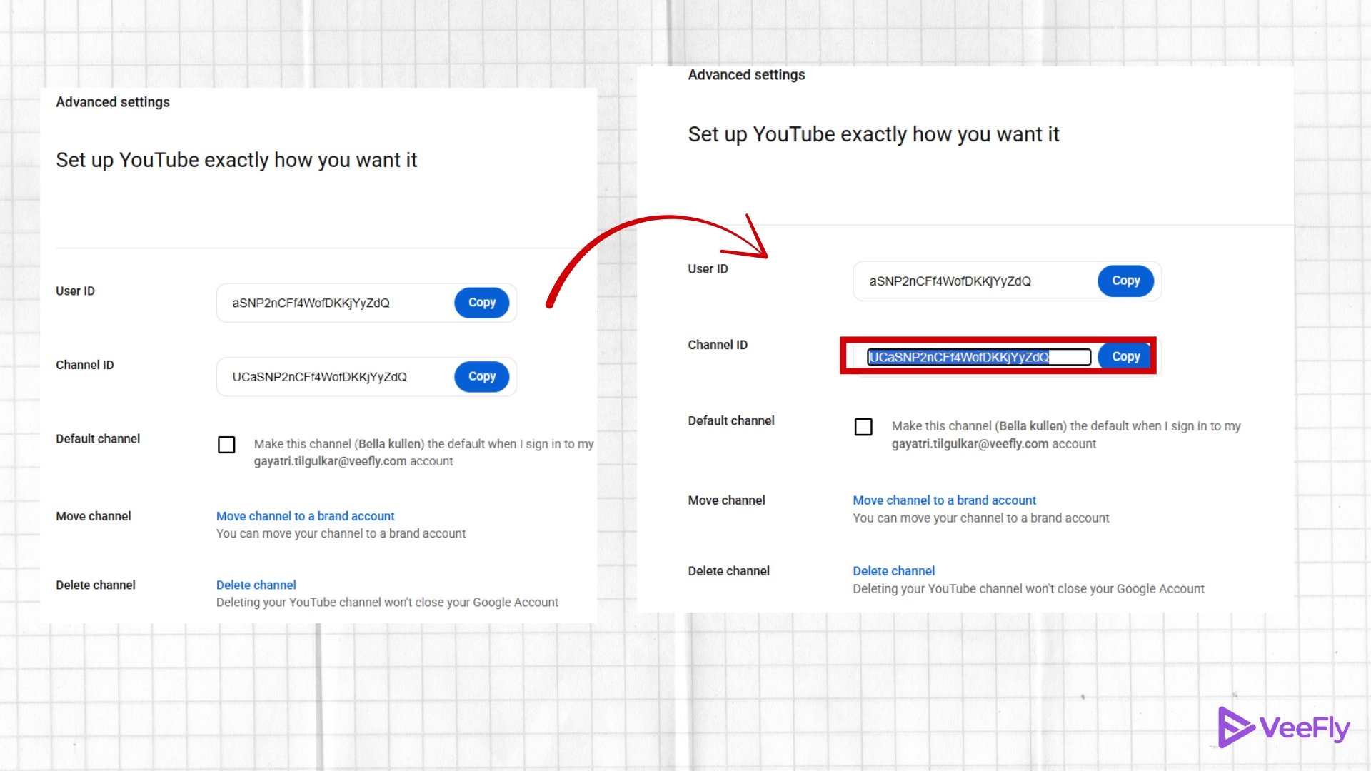Copy the Channel ID in left panel
Image resolution: width=1371 pixels, height=771 pixels.
click(481, 376)
